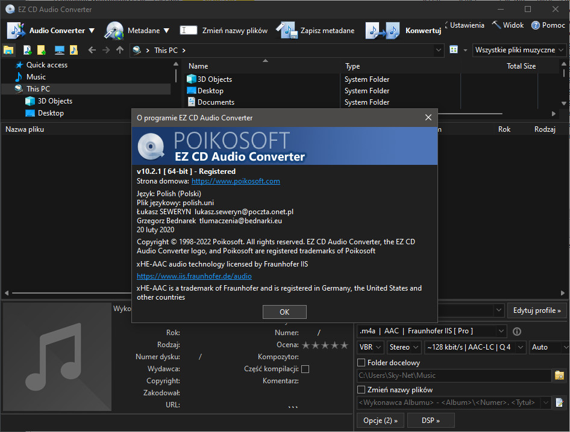Open the ~128 kbit/s quality dropdown

click(x=475, y=347)
